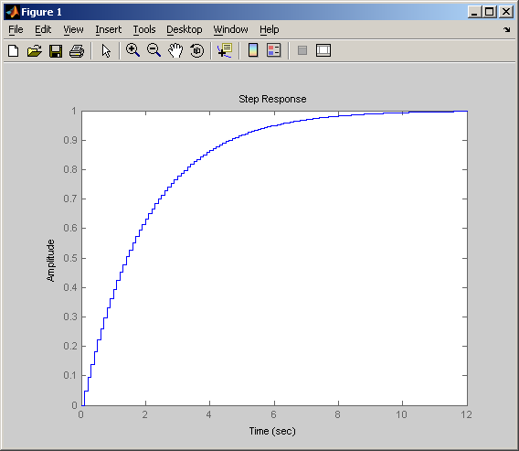Screen dimensions: 519x451
Task: Click the x-axis tick label 6
Action: pos(273,414)
